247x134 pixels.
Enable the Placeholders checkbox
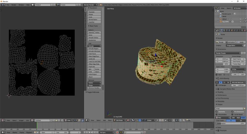point(217,115)
